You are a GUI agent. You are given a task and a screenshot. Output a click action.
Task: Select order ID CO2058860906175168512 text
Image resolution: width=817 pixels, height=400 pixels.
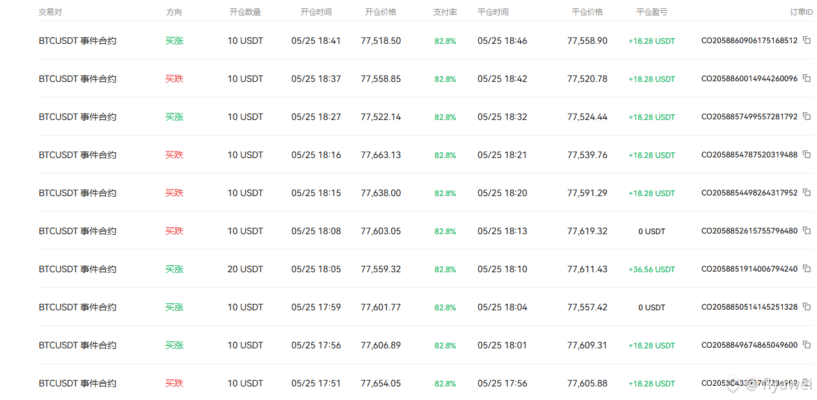point(749,41)
